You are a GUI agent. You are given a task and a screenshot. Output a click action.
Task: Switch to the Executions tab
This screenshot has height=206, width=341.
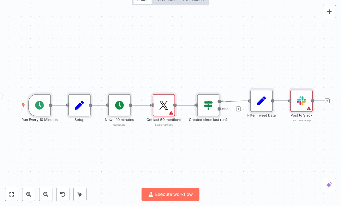click(165, 1)
